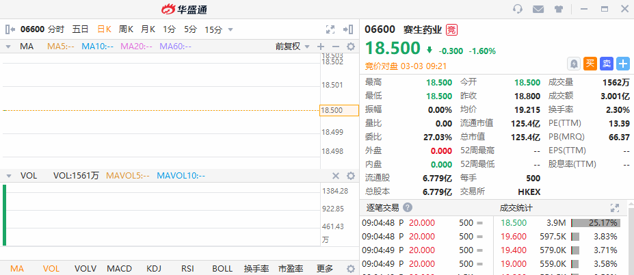
Task: Click the green volume bar
Action: tap(5, 215)
